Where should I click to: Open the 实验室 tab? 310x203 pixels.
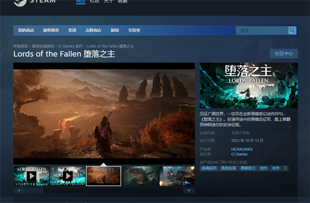click(134, 30)
